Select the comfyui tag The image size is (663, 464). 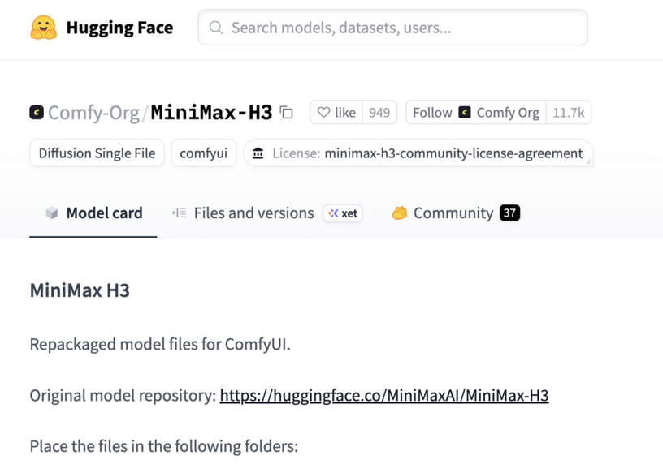coord(204,153)
